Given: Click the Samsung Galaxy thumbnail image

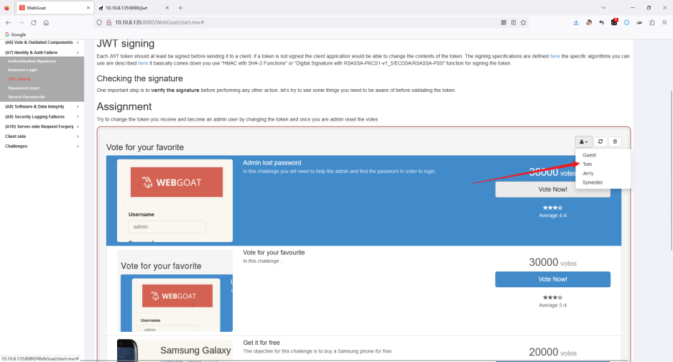Looking at the screenshot, I should pos(175,351).
